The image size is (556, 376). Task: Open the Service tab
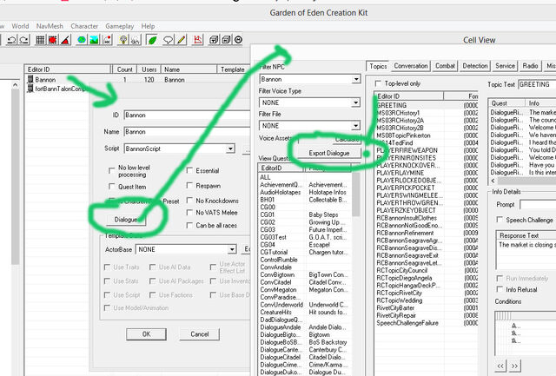(x=505, y=66)
